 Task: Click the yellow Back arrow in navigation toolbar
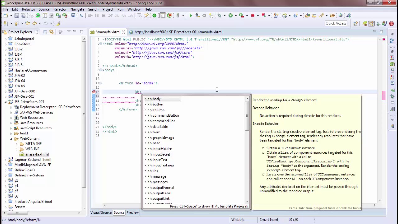click(35, 23)
